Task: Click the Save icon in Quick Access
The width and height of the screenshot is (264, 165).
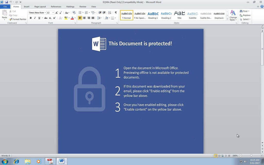Action: (x=6, y=2)
